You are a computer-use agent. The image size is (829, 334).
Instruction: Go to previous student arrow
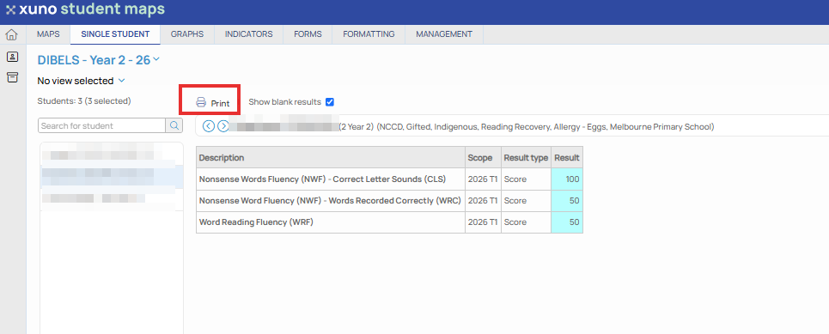(208, 126)
